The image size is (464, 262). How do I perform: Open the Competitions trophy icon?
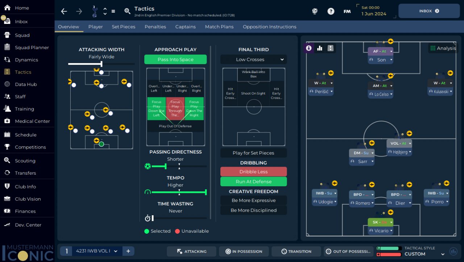pyautogui.click(x=7, y=147)
